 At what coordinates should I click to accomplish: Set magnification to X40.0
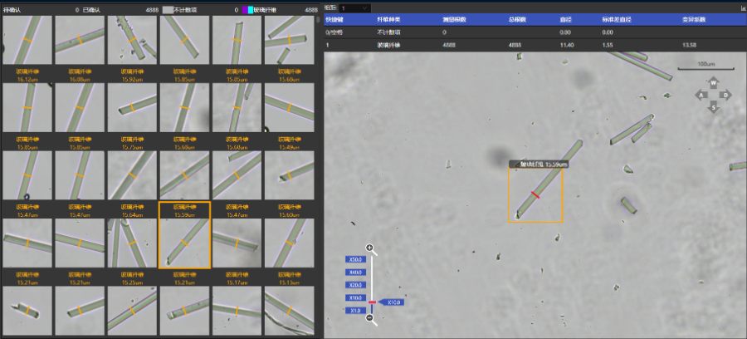tap(355, 273)
